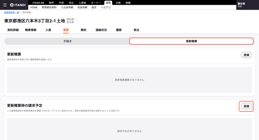Open 管理委託契約 submenu item

click(x=49, y=7)
